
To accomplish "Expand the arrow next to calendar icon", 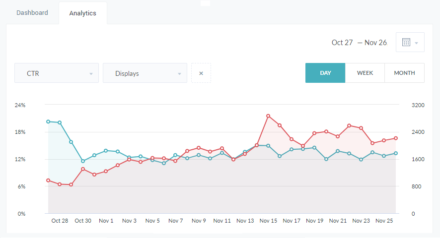I will point(417,43).
